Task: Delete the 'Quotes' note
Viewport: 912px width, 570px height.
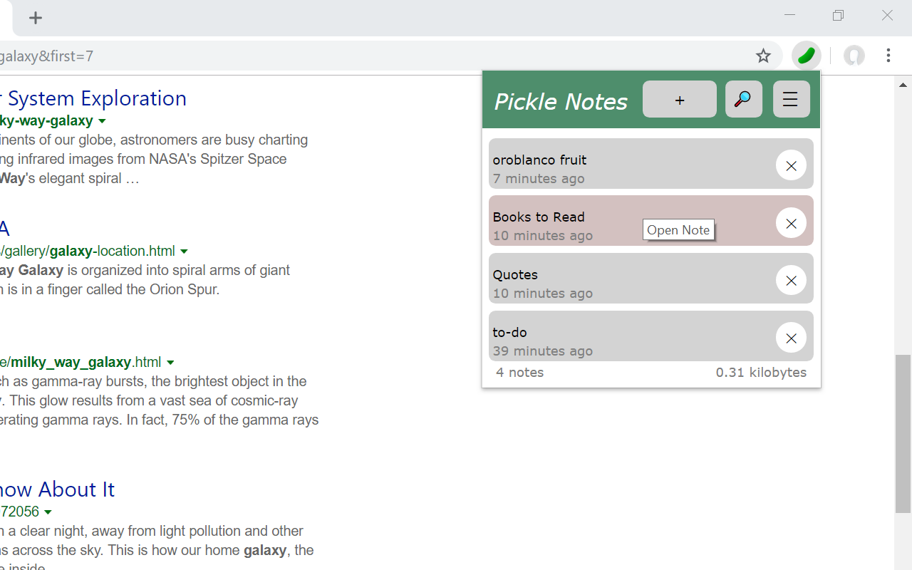Action: (791, 280)
